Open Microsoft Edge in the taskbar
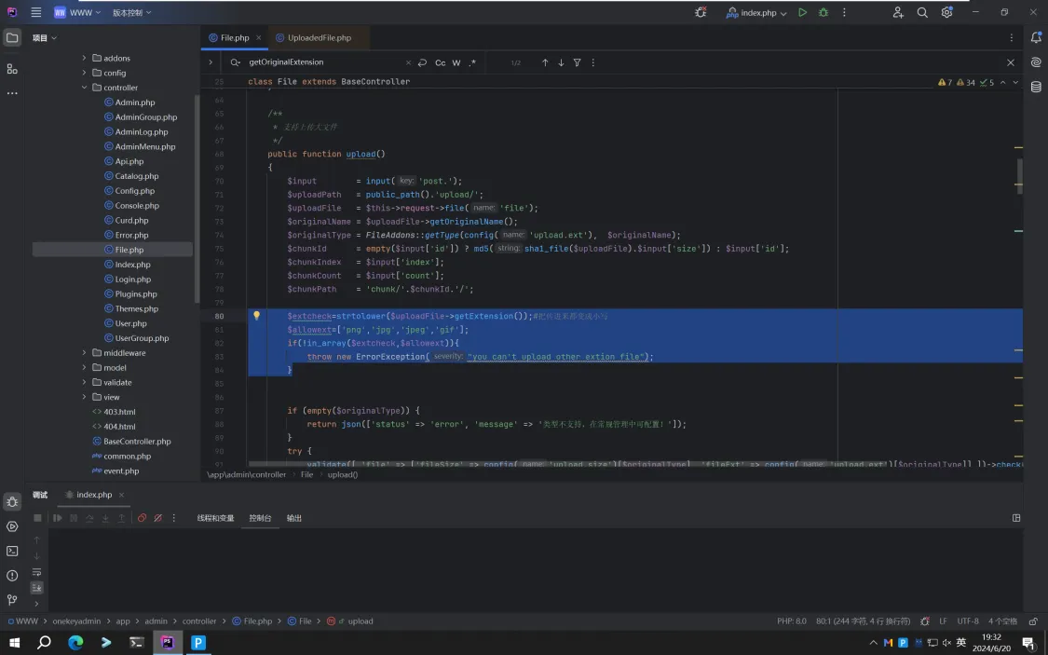 [75, 642]
